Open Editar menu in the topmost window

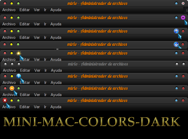[x=25, y=10]
